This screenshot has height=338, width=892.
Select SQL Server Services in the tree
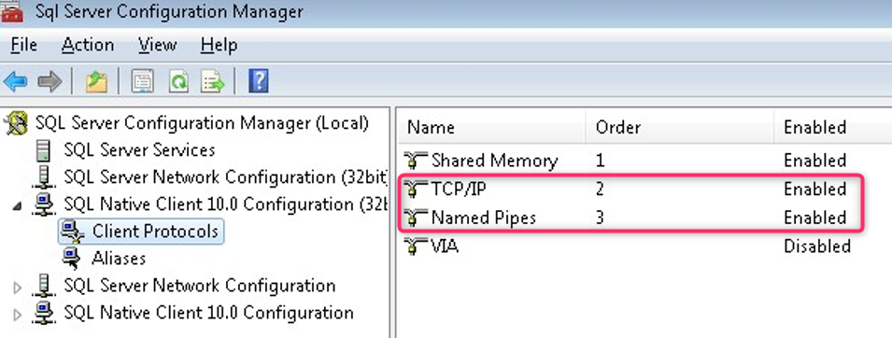click(x=139, y=150)
